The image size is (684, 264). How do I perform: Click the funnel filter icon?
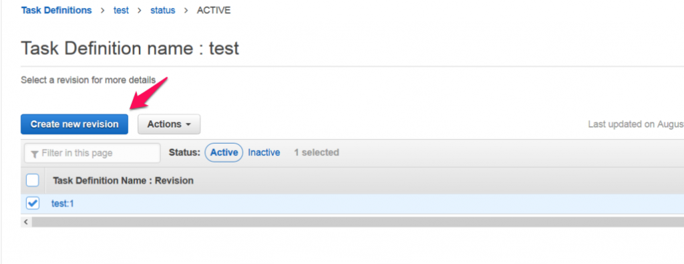pyautogui.click(x=35, y=154)
